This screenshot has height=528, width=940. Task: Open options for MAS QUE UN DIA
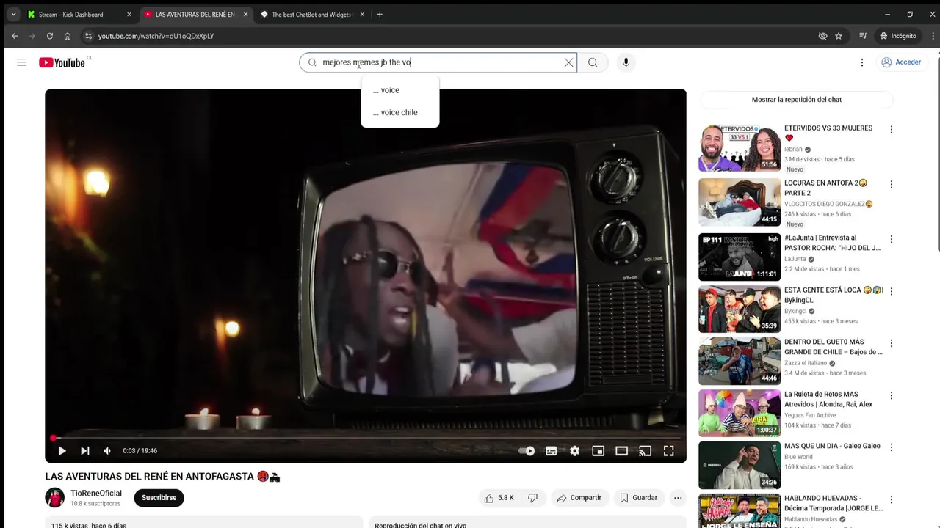pyautogui.click(x=892, y=447)
